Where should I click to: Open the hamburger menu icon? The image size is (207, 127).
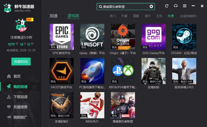(184, 6)
